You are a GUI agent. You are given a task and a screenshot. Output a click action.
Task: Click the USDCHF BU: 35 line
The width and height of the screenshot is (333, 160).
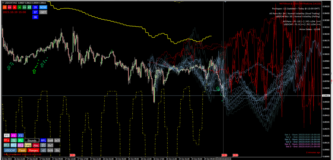(x=298, y=17)
